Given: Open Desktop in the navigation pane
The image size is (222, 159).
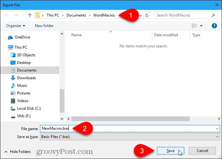Looking at the screenshot, I should click(21, 63).
